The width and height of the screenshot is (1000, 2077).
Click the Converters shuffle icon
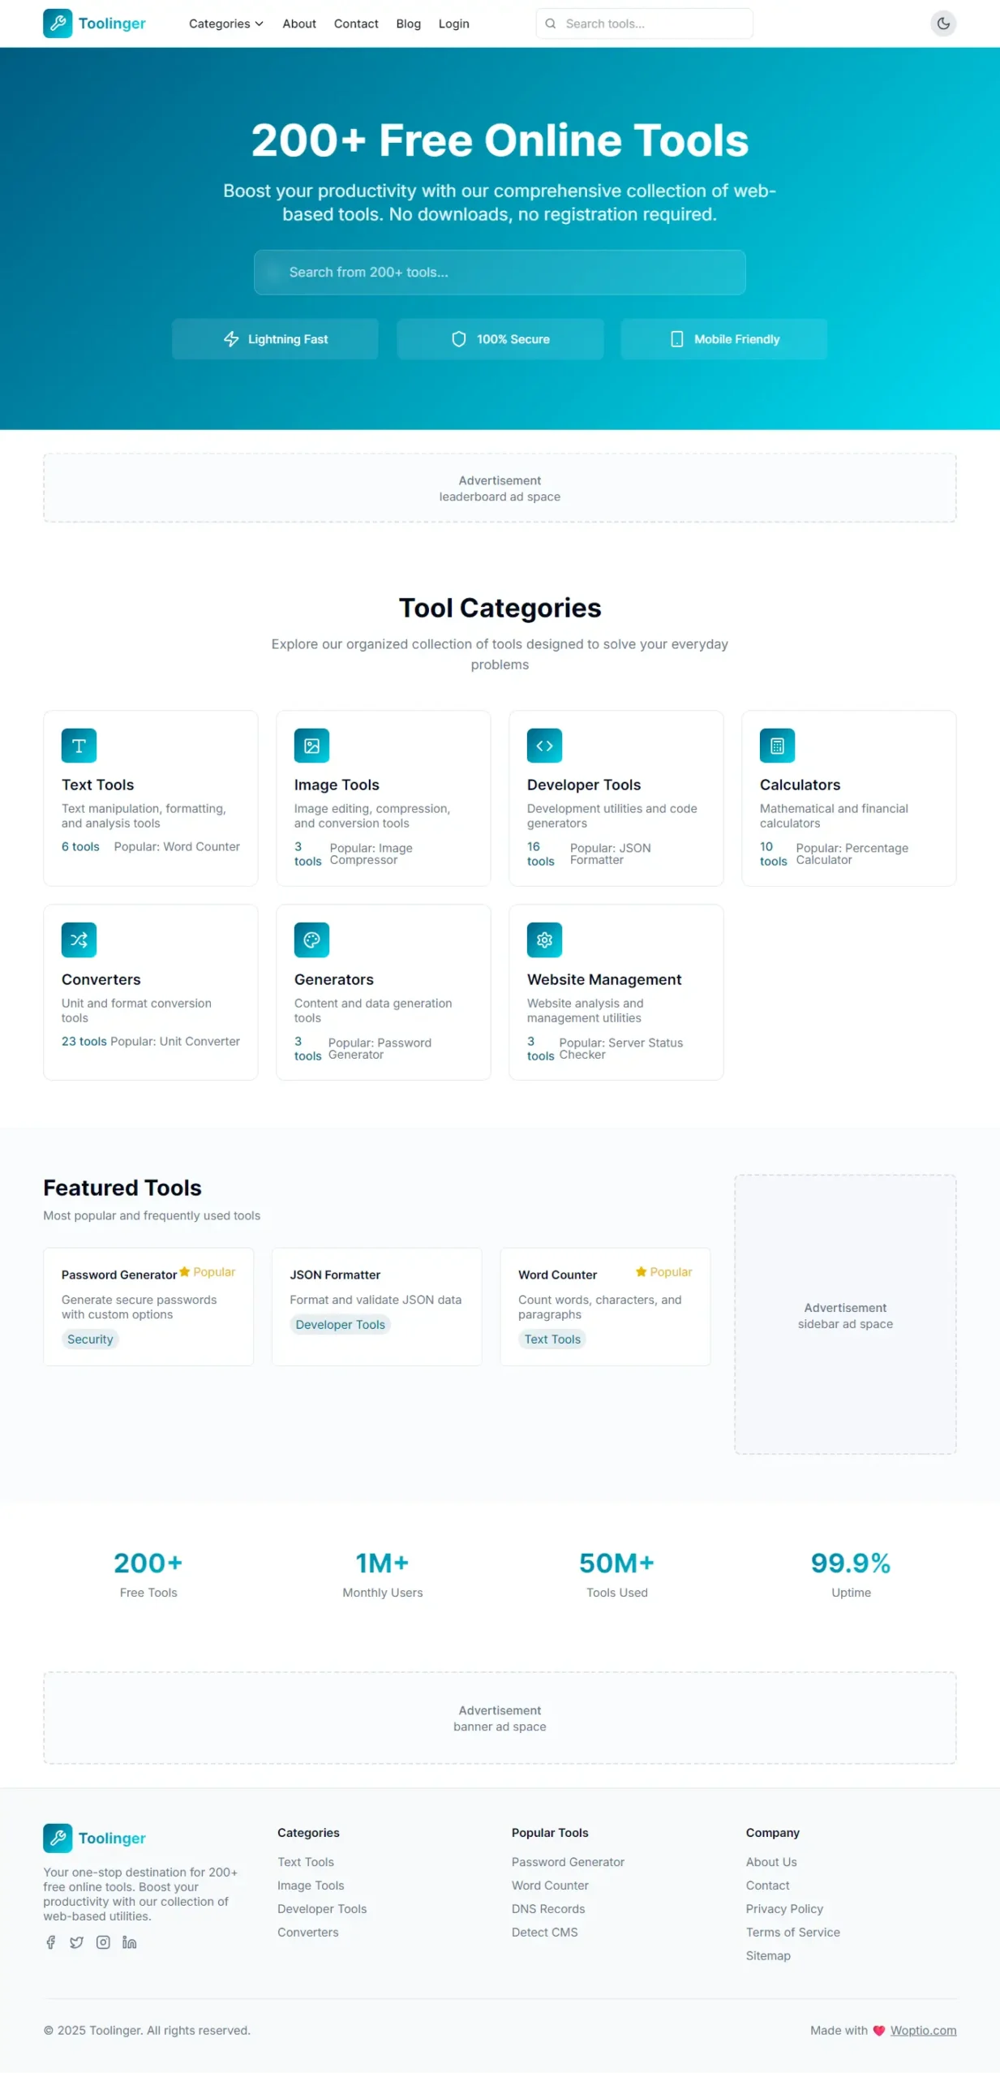pyautogui.click(x=79, y=940)
